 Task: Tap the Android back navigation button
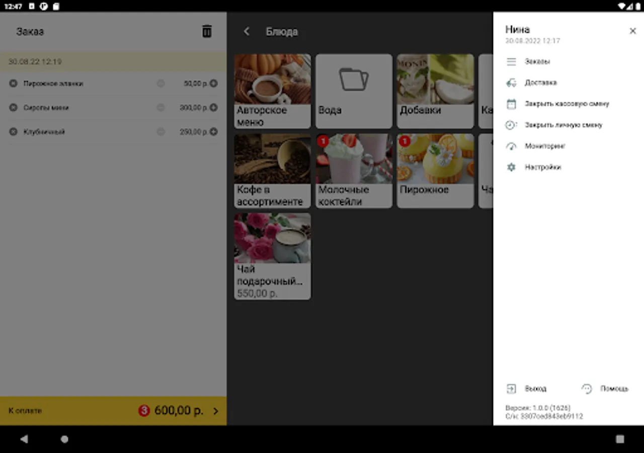click(24, 439)
